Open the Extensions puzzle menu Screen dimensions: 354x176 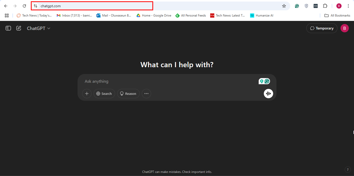coord(325,6)
